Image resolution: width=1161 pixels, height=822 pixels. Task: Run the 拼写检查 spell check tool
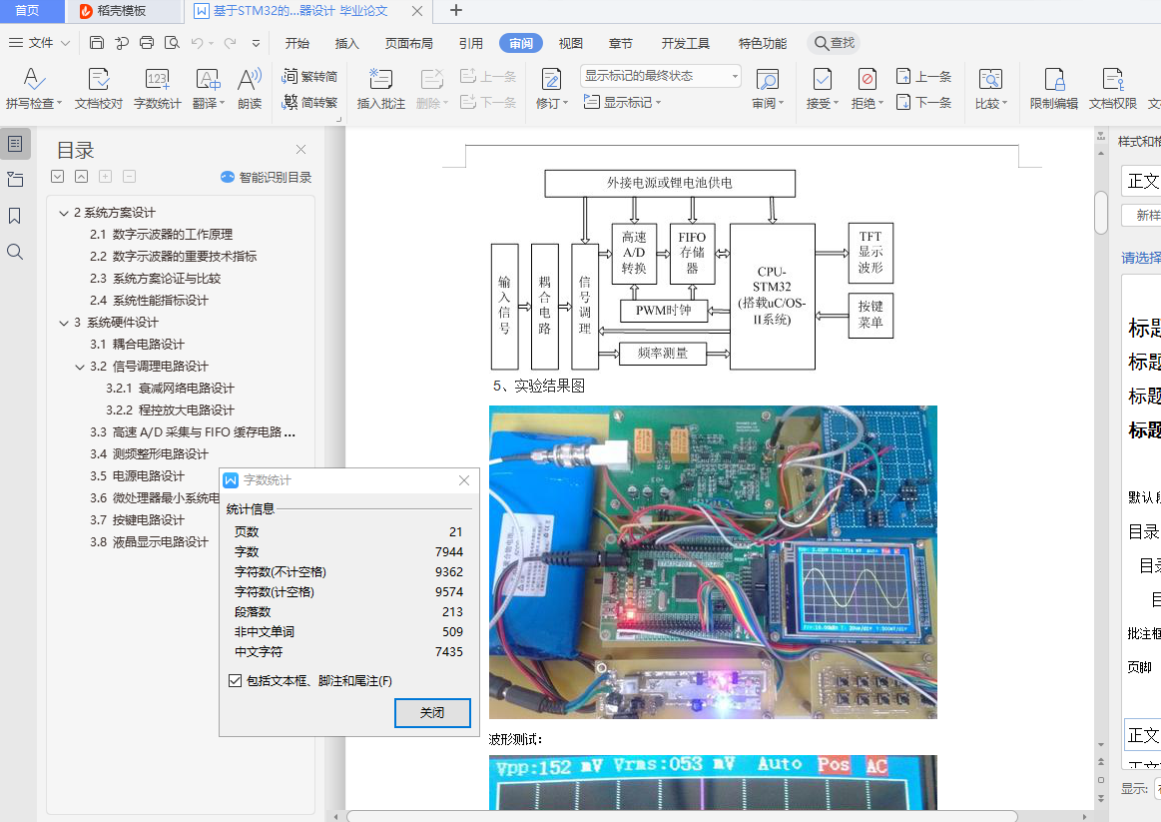(x=33, y=88)
